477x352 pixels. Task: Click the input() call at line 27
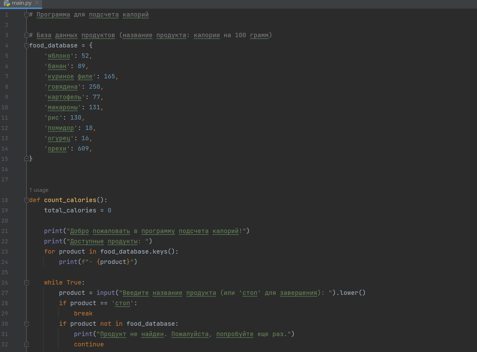pos(106,293)
